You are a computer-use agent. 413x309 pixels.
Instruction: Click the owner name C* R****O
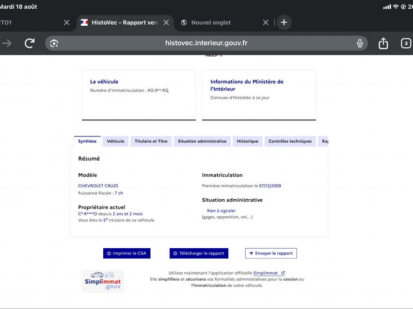[x=87, y=214]
